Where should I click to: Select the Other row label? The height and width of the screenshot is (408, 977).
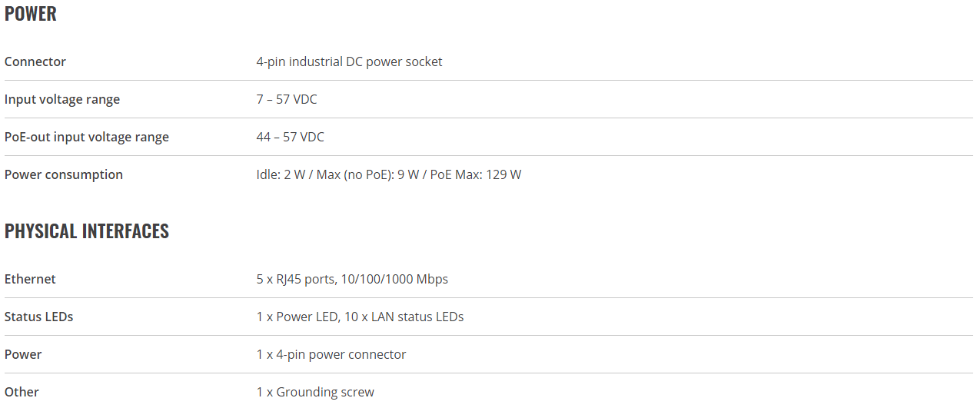[22, 392]
